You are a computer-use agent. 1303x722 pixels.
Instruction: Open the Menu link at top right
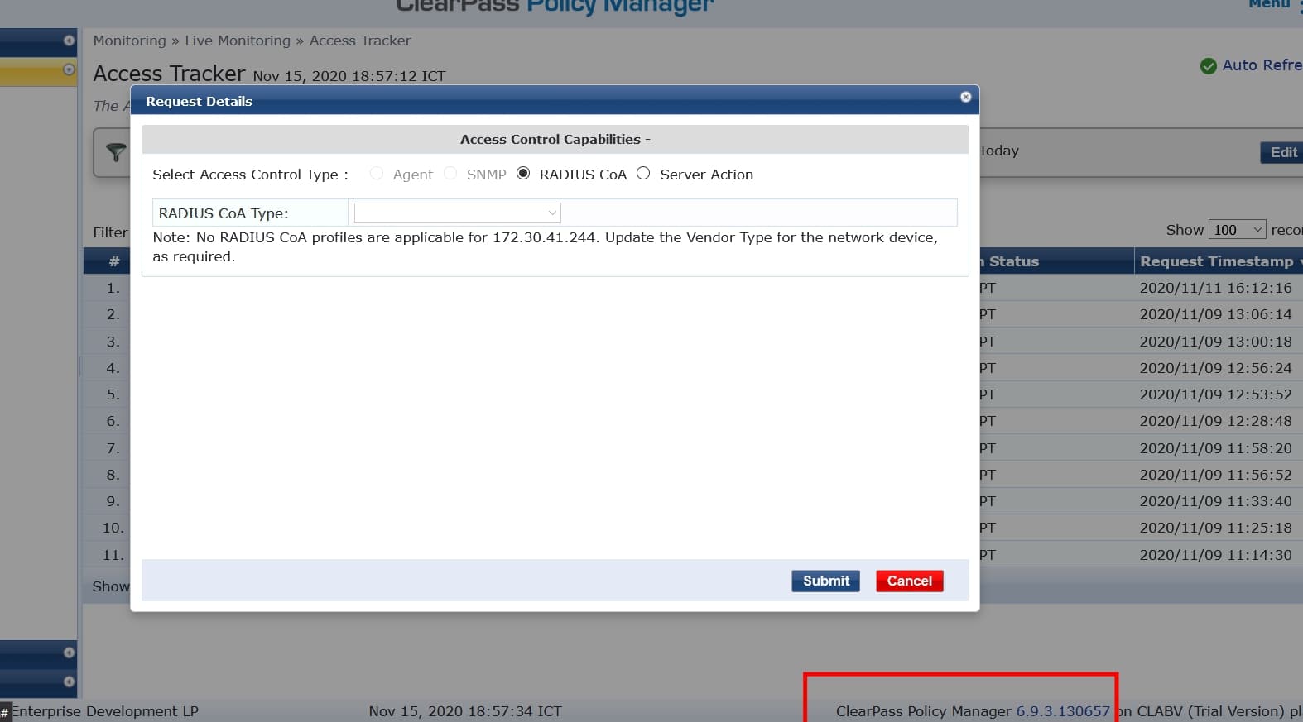click(1269, 4)
